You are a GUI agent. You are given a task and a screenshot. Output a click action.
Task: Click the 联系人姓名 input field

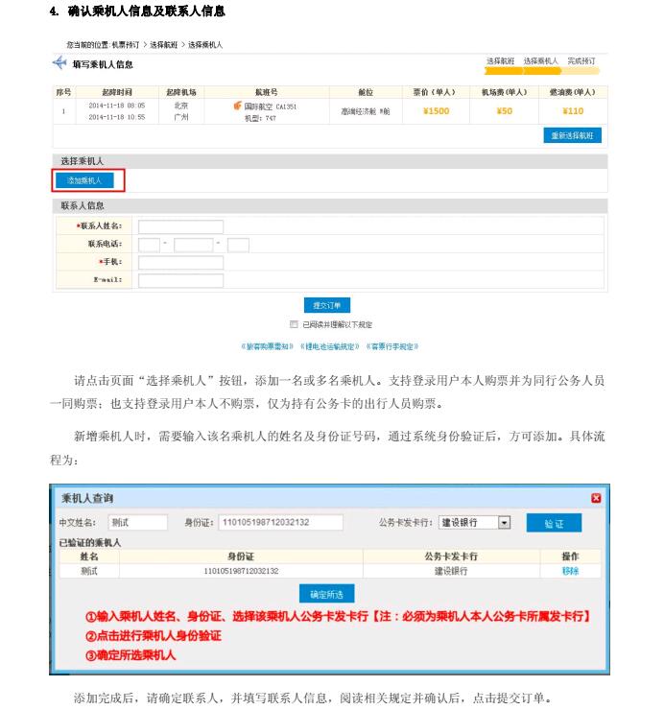tap(180, 226)
